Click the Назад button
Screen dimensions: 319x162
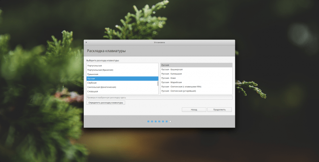194,109
